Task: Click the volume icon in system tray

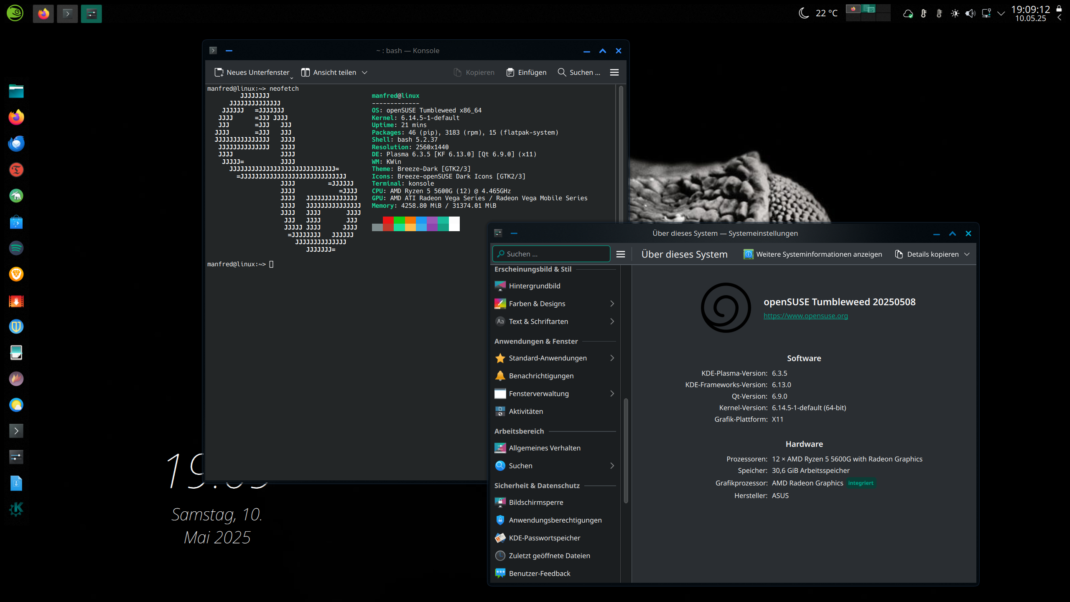Action: pyautogui.click(x=970, y=14)
